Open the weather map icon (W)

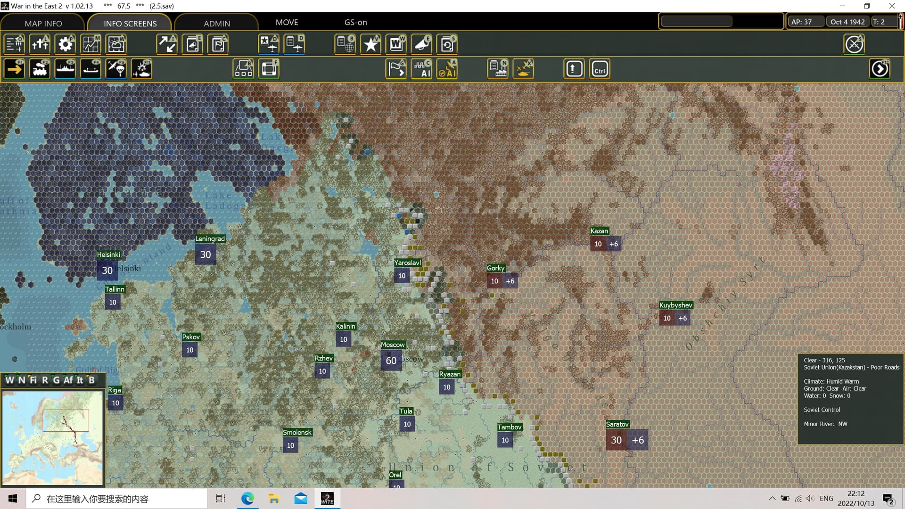click(116, 44)
